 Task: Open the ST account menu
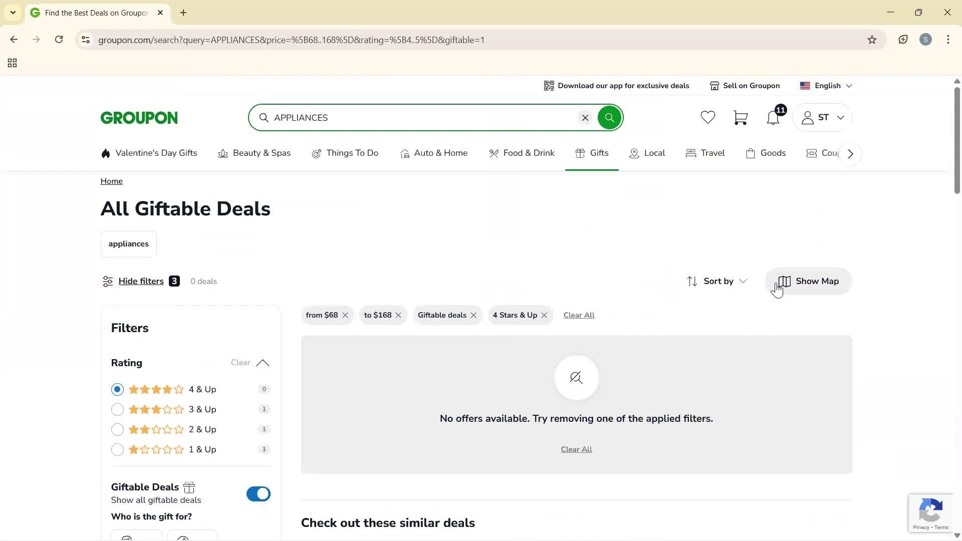click(x=822, y=117)
